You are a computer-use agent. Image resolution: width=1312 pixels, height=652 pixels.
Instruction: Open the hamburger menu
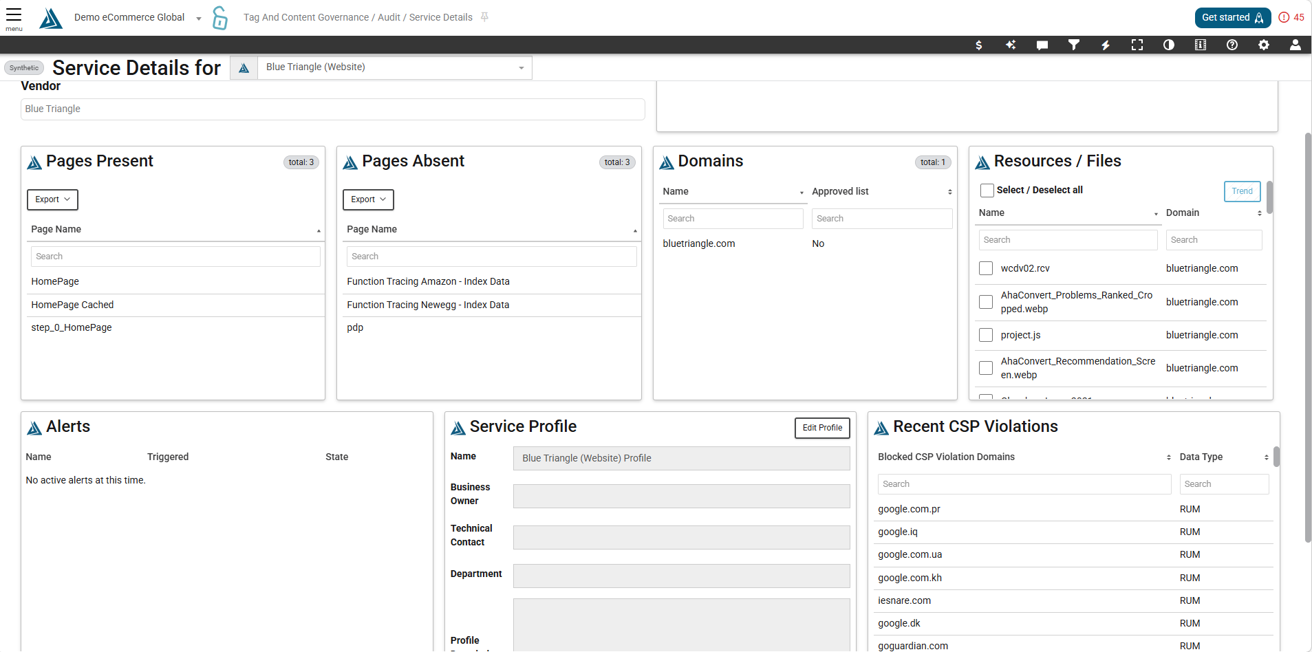tap(14, 15)
